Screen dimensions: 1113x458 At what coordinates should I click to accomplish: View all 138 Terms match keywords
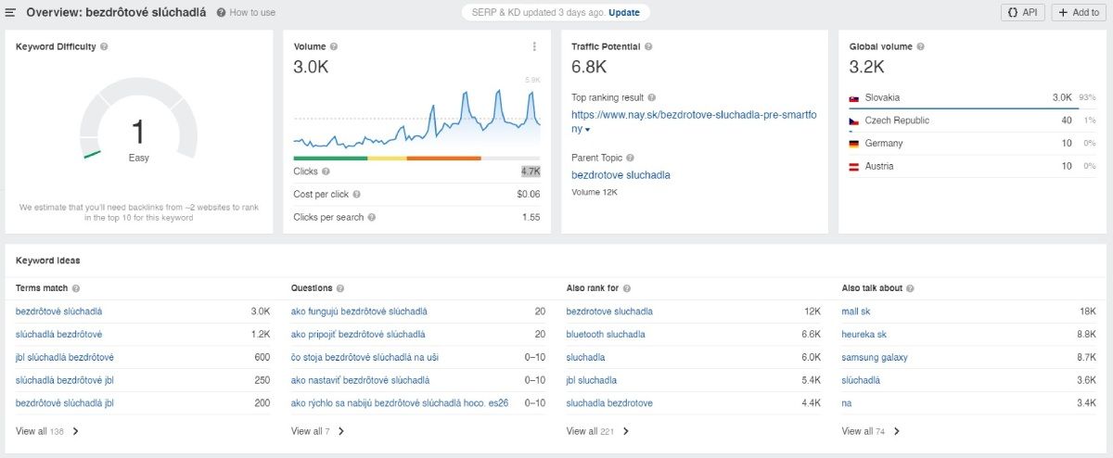(x=47, y=431)
